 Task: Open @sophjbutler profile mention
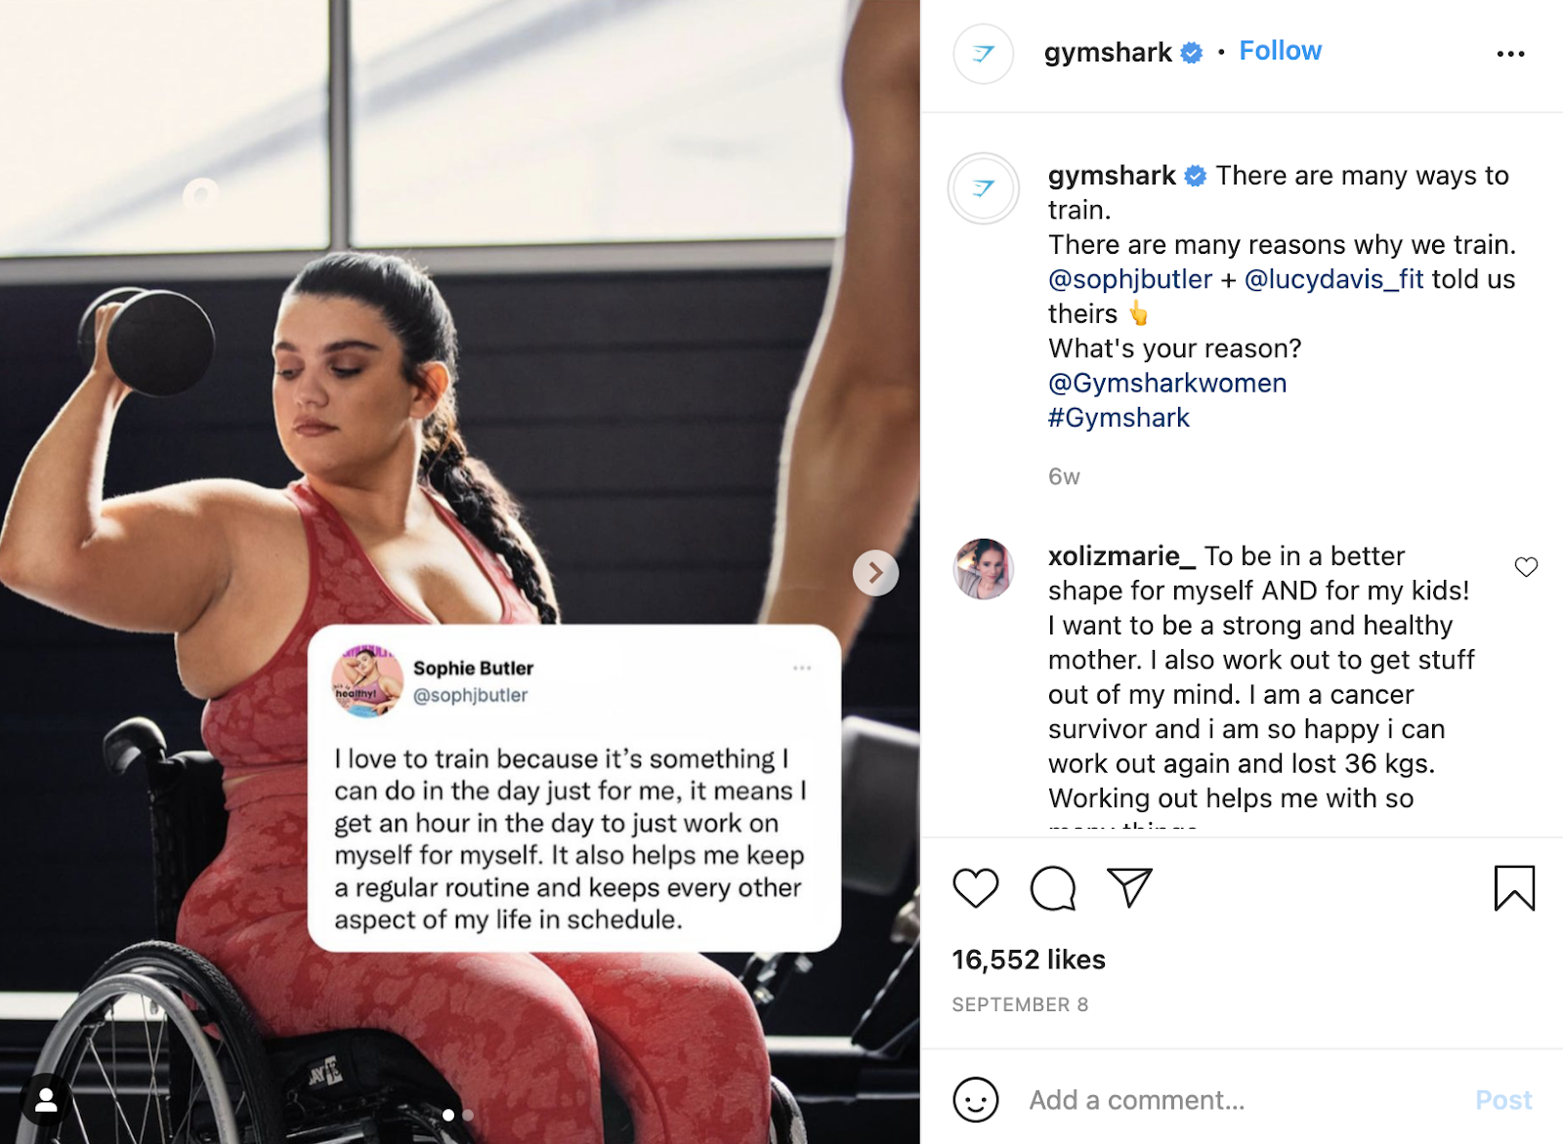(1129, 279)
